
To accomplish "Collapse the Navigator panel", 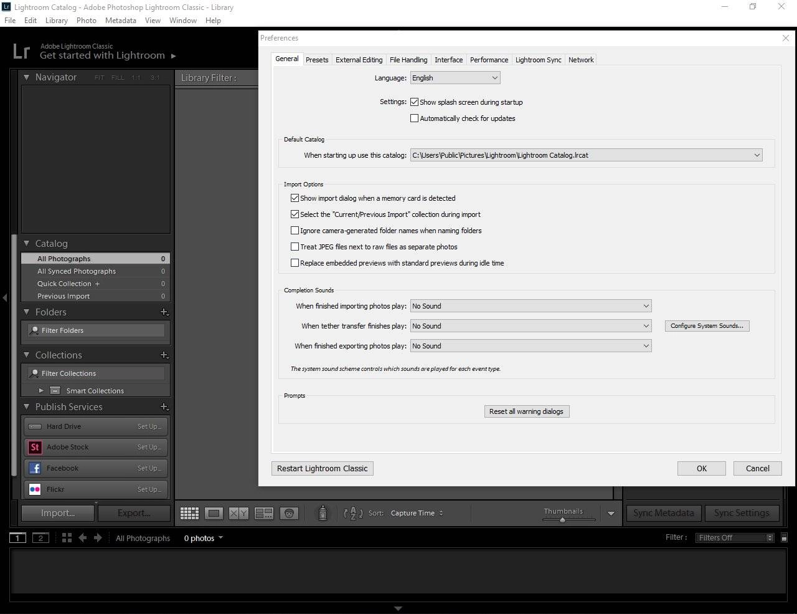I will coord(27,77).
